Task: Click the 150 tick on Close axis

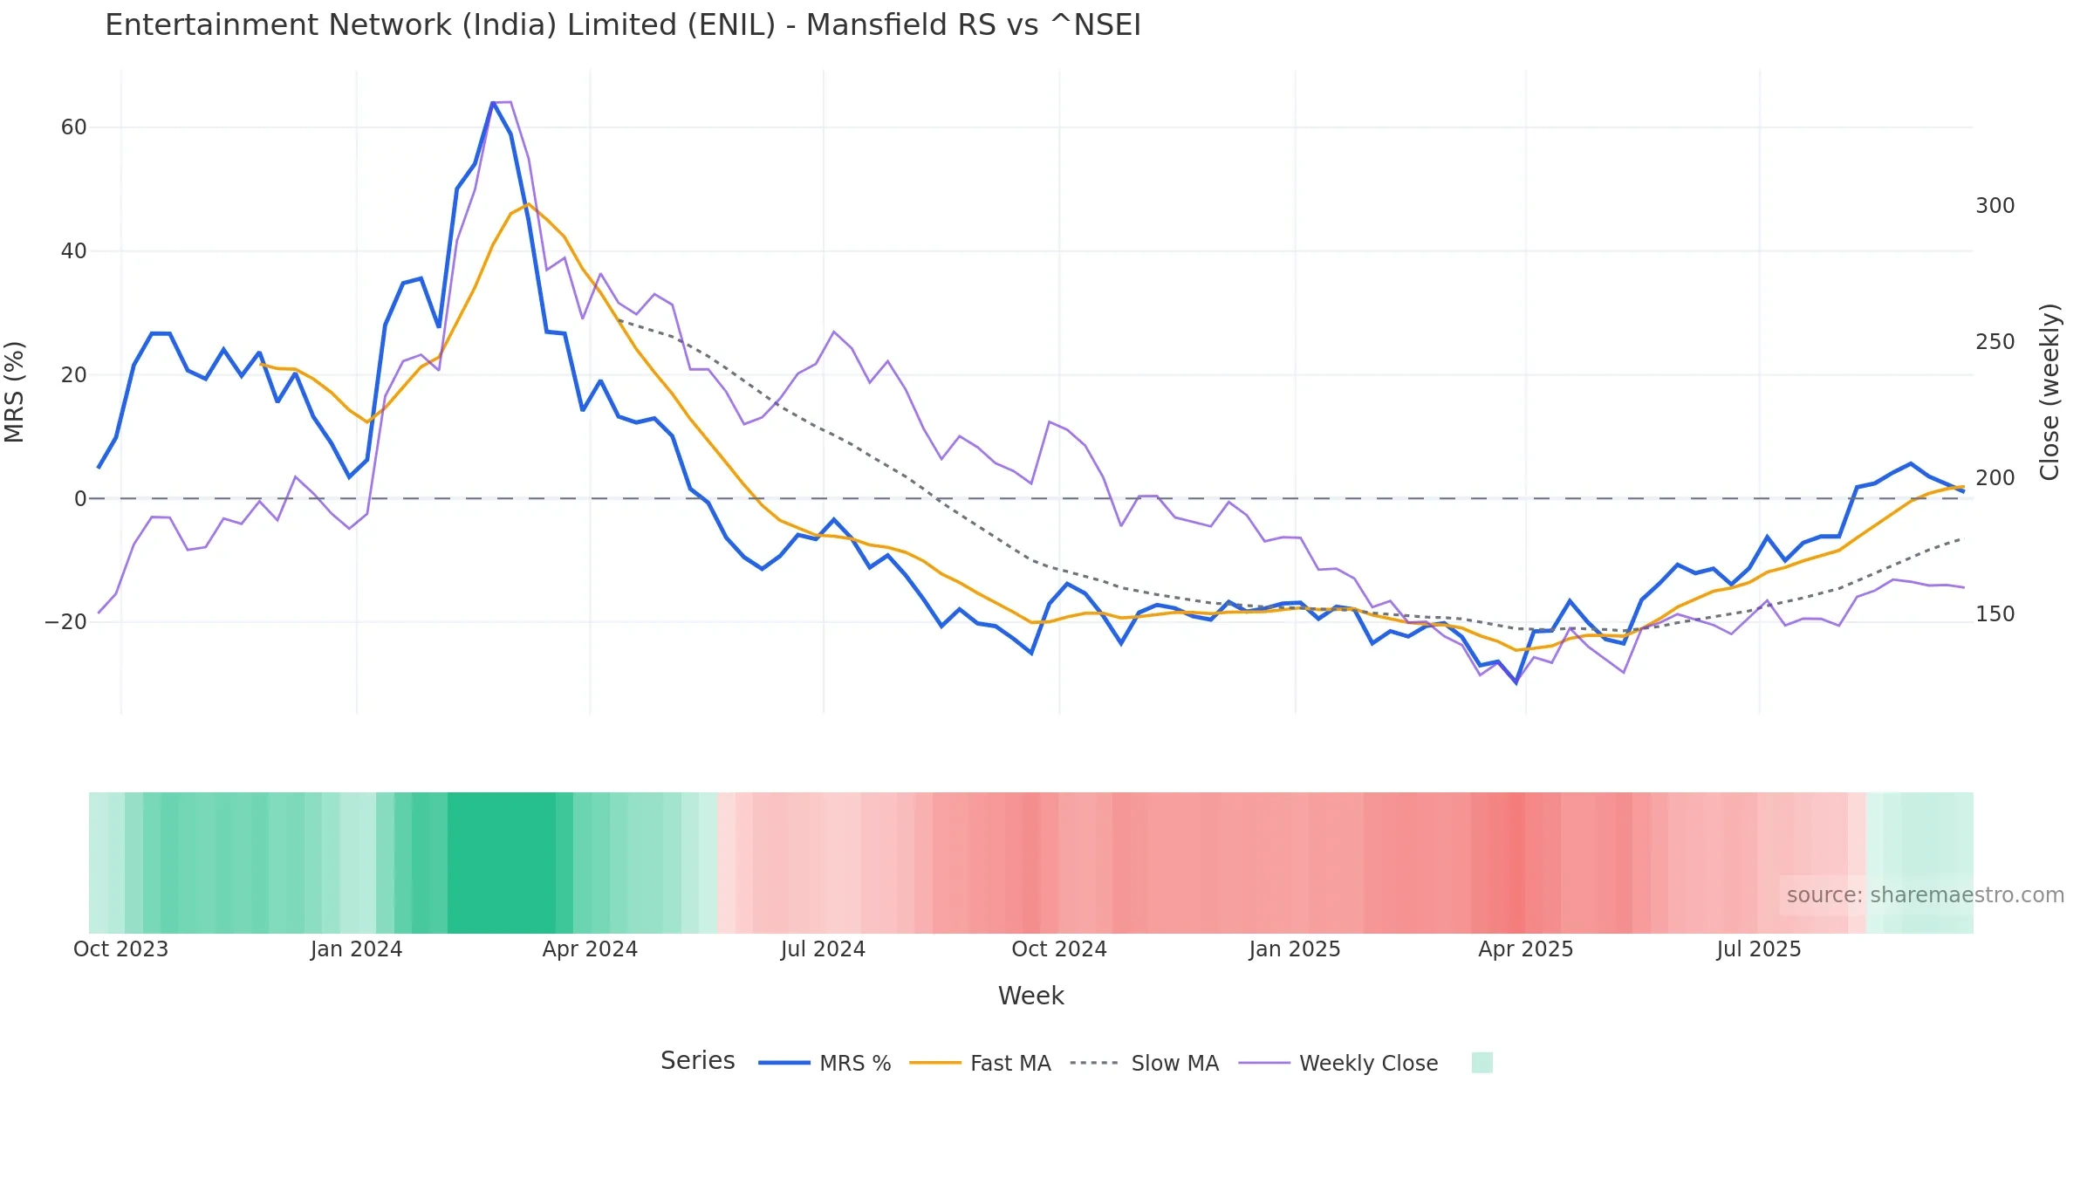Action: [x=1995, y=614]
